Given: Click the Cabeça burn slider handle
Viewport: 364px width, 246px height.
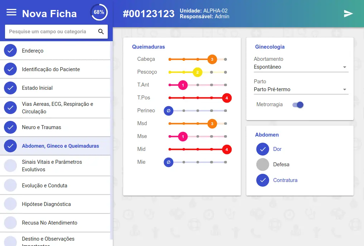Looking at the screenshot, I should point(212,59).
